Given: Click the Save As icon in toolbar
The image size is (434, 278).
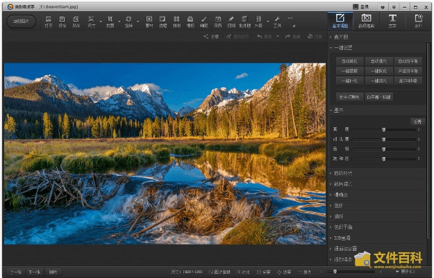Looking at the screenshot, I should [76, 21].
